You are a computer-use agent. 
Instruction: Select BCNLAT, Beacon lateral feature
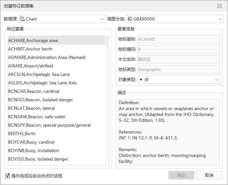32,108
